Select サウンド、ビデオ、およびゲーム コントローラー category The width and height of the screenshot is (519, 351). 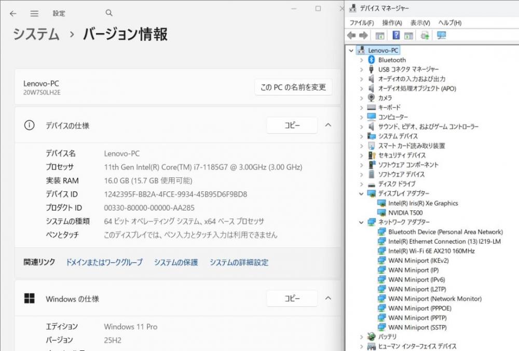(x=428, y=127)
